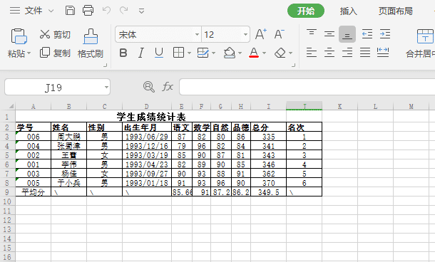Open the 粘贴 paste options arrow

[x=29, y=53]
